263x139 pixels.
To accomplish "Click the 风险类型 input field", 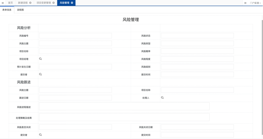I will (x=197, y=43).
